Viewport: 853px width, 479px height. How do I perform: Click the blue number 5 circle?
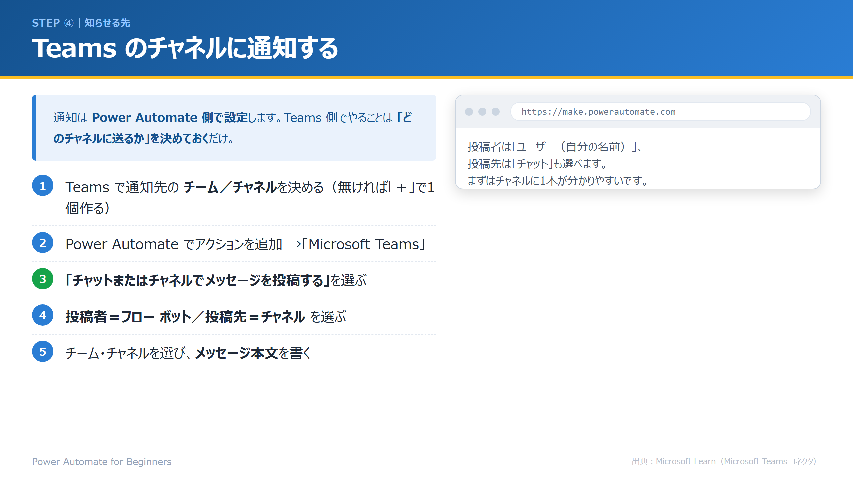click(43, 352)
